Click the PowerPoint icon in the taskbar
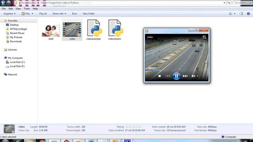The height and width of the screenshot is (142, 253). 115,141
